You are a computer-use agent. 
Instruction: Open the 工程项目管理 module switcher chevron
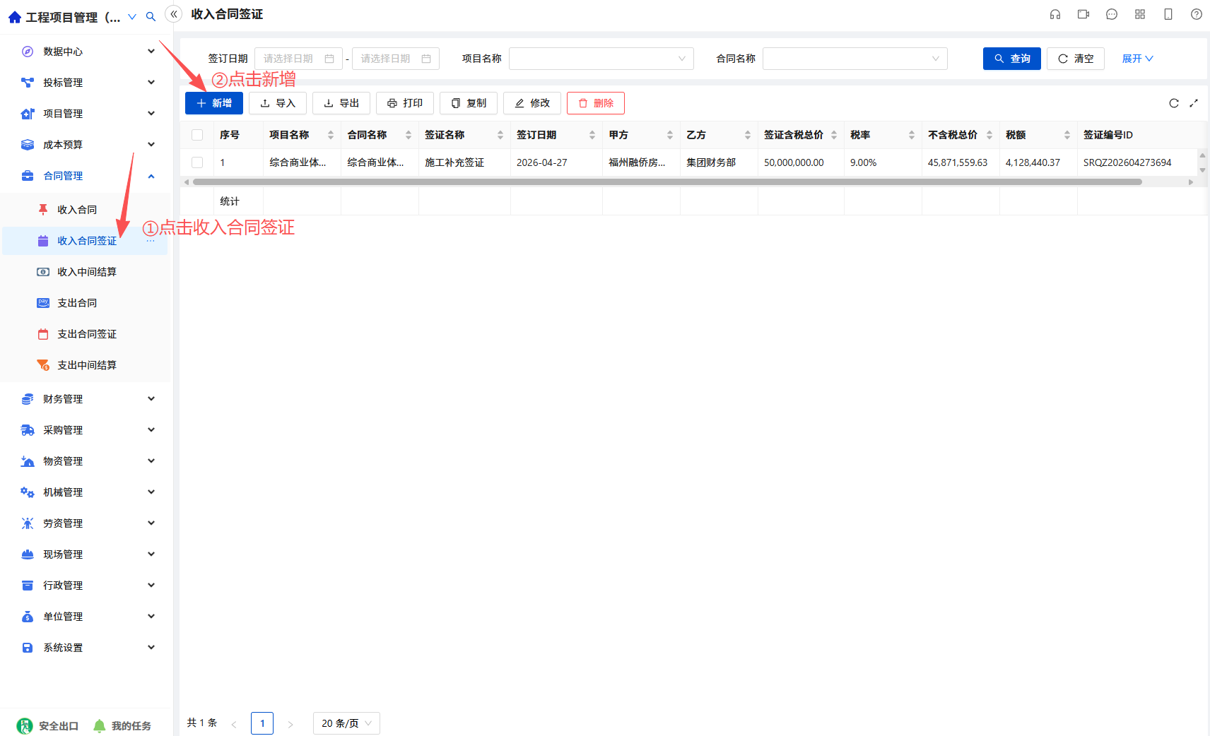132,17
